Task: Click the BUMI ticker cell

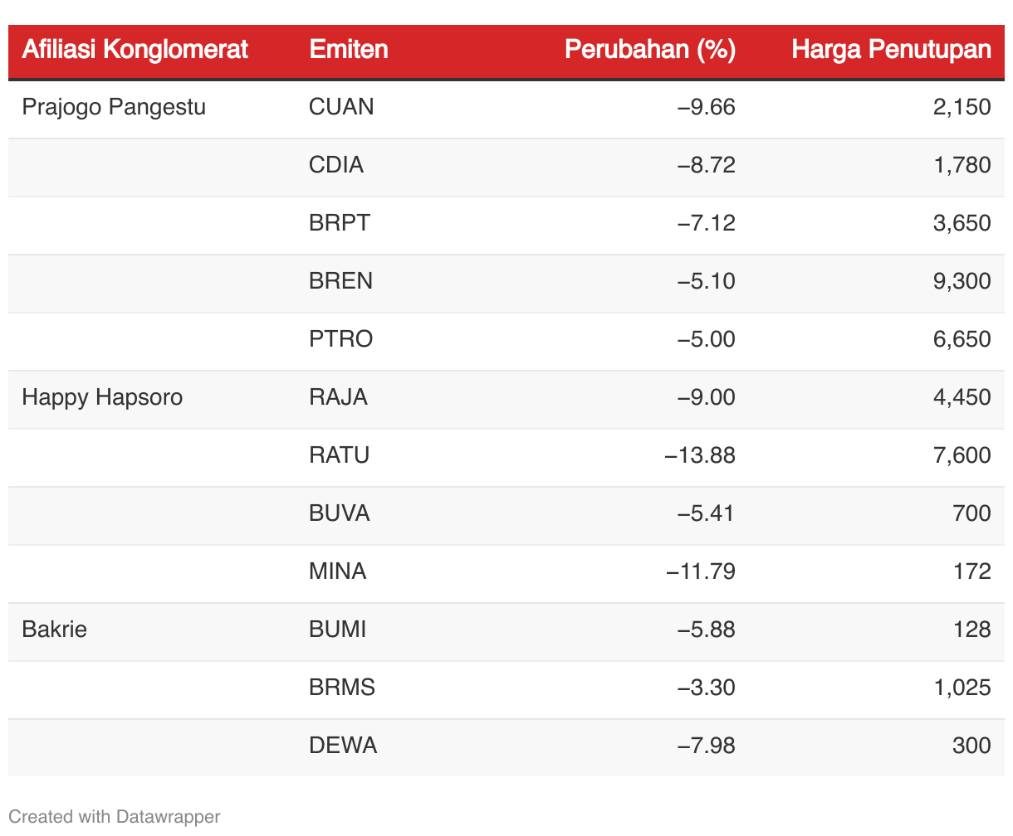Action: coord(337,629)
